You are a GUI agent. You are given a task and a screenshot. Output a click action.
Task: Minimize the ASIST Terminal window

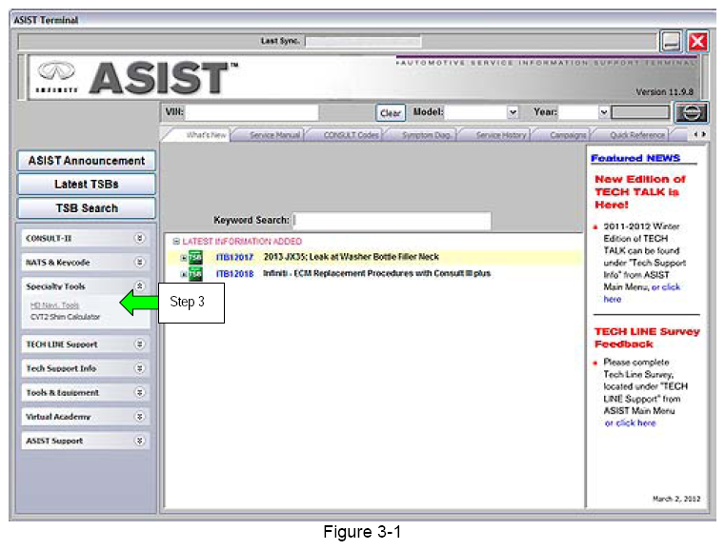click(x=672, y=41)
